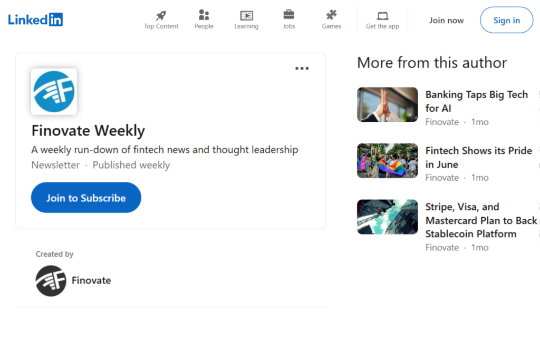This screenshot has height=360, width=540.
Task: Open the Games puzzle icon
Action: click(331, 15)
